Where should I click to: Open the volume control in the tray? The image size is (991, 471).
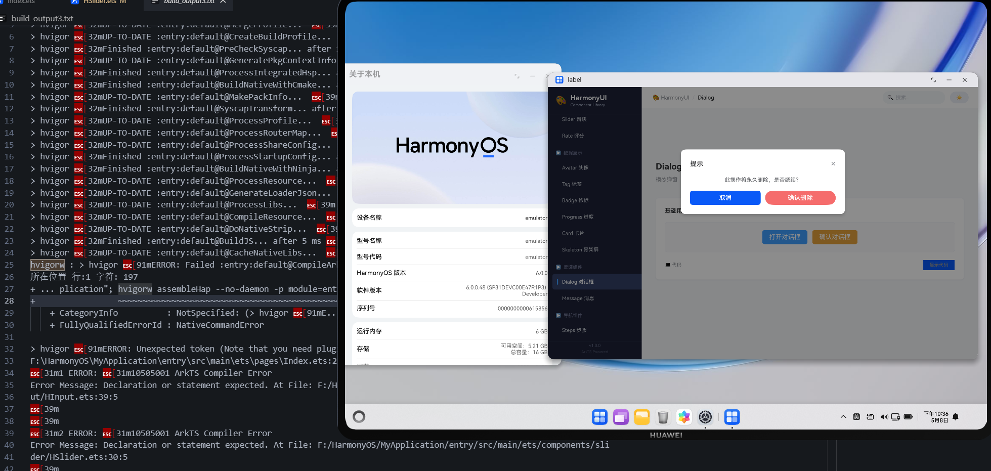(x=884, y=417)
